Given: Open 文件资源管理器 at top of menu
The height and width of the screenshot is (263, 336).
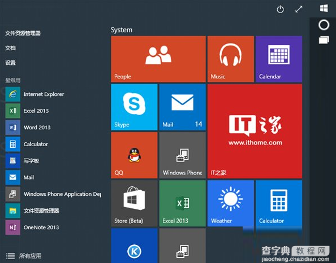Looking at the screenshot, I should 23,33.
